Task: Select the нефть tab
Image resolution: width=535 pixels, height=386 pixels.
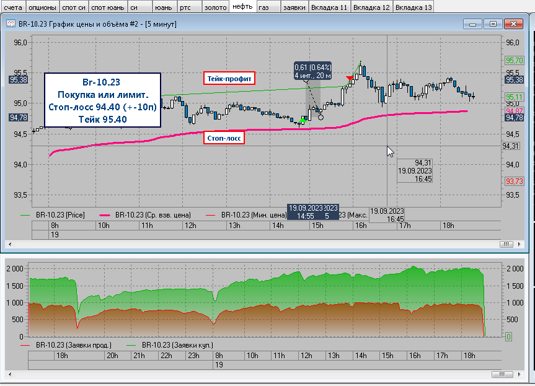Action: [242, 6]
